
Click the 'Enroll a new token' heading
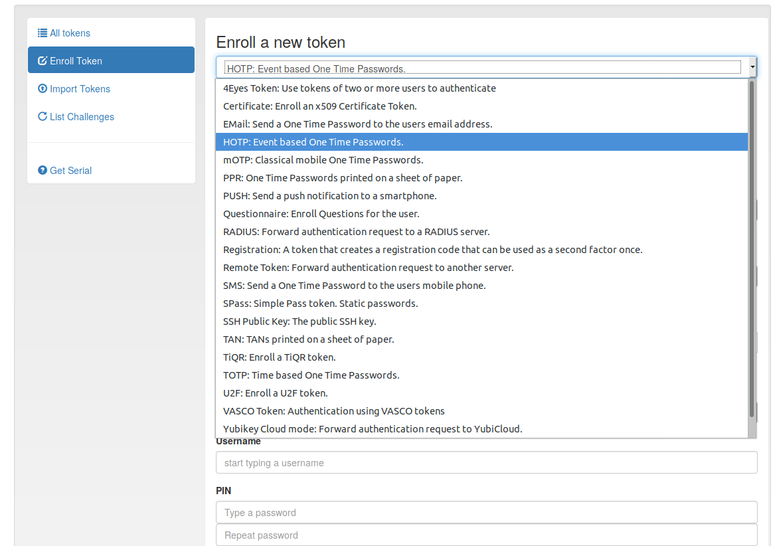click(280, 43)
